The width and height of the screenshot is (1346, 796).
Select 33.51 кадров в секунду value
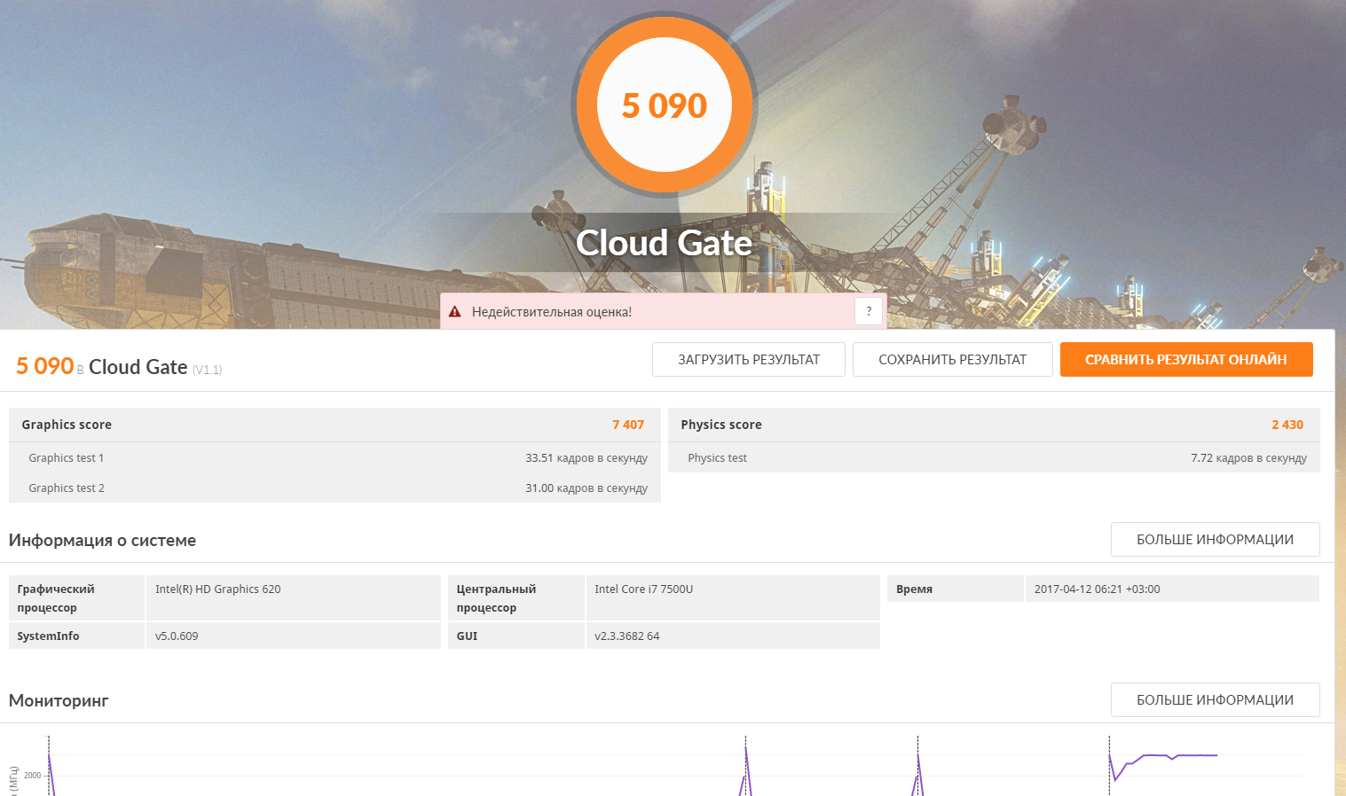point(586,458)
